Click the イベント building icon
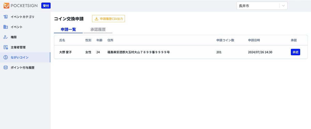Image resolution: width=311 pixels, height=129 pixels. click(6, 27)
